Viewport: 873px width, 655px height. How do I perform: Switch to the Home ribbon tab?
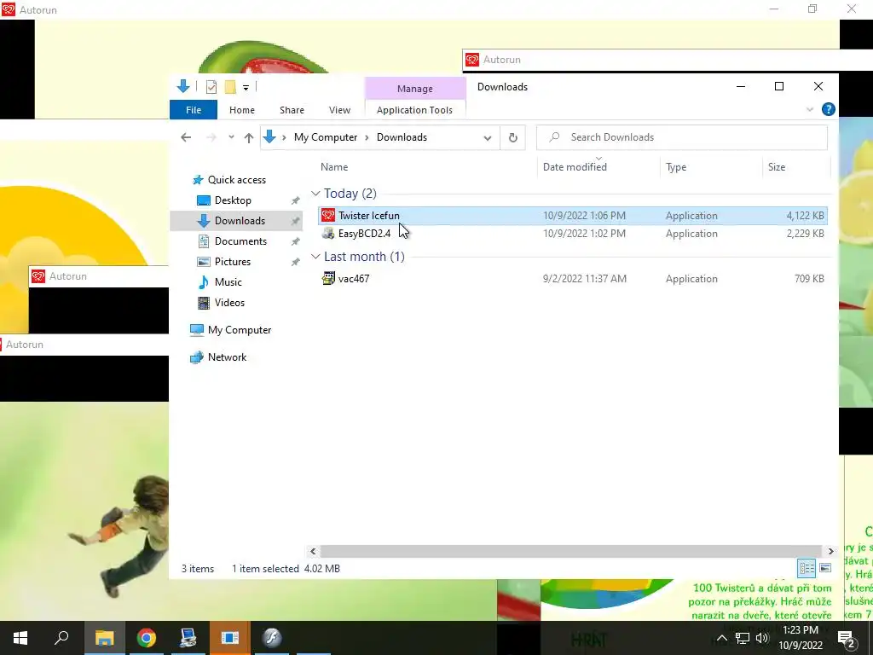[x=241, y=110]
